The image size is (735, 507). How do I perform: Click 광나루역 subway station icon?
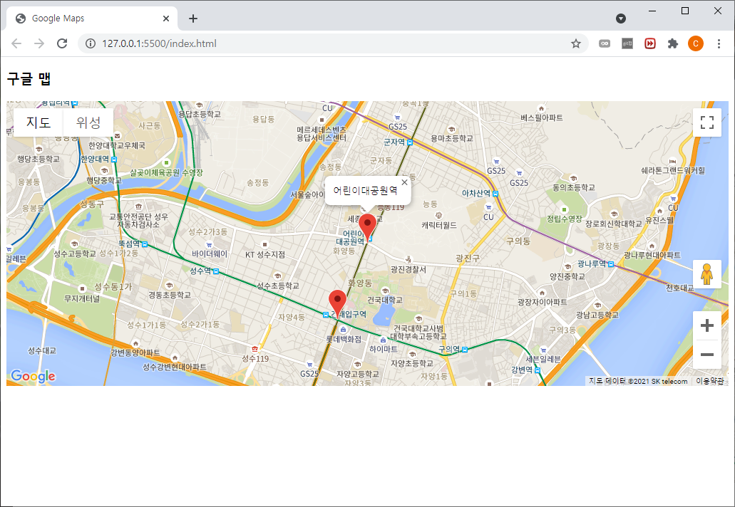[611, 264]
